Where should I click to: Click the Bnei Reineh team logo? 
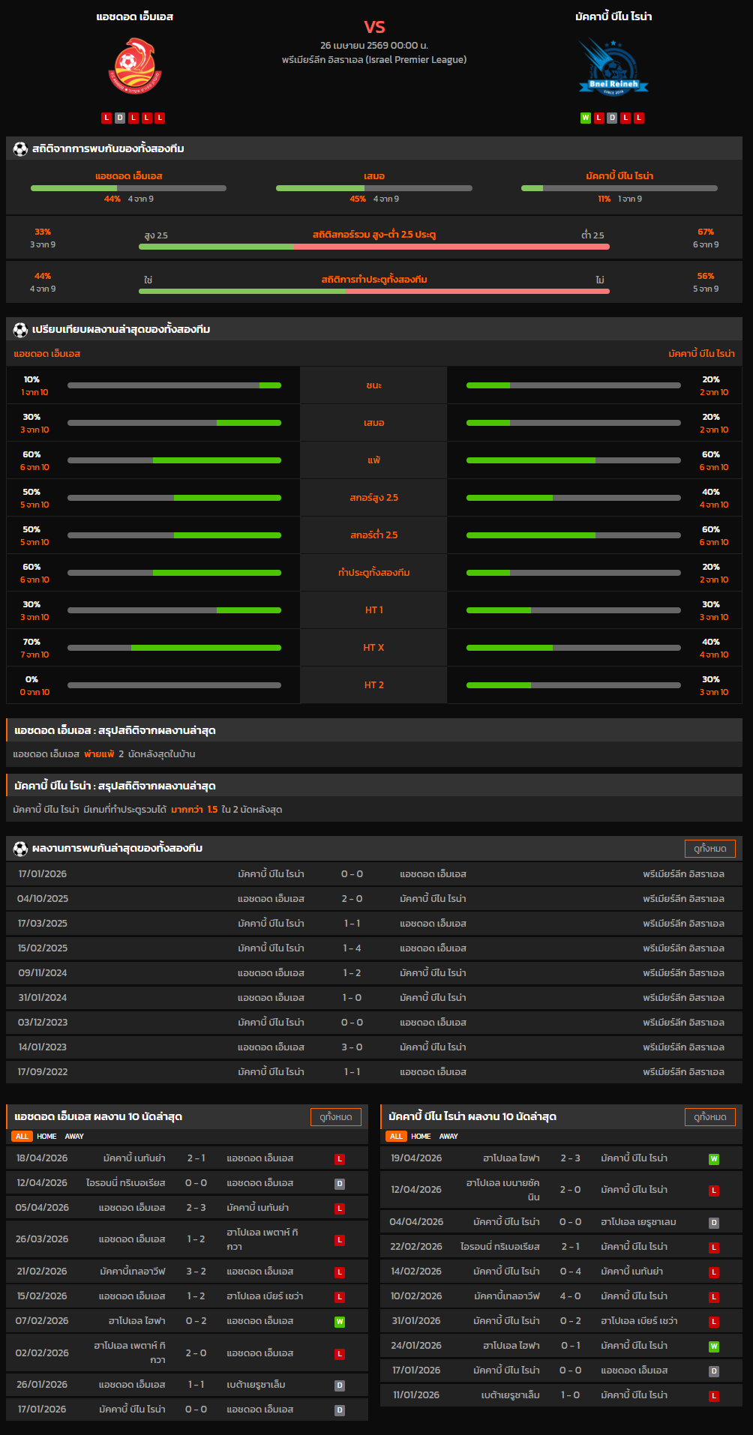pyautogui.click(x=613, y=67)
